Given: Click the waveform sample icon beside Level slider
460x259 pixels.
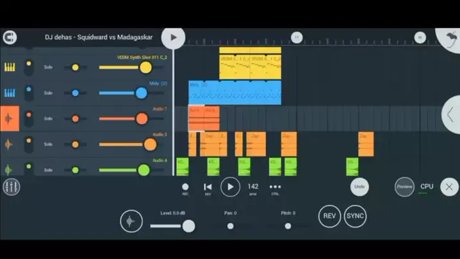Looking at the screenshot, I should tap(131, 221).
